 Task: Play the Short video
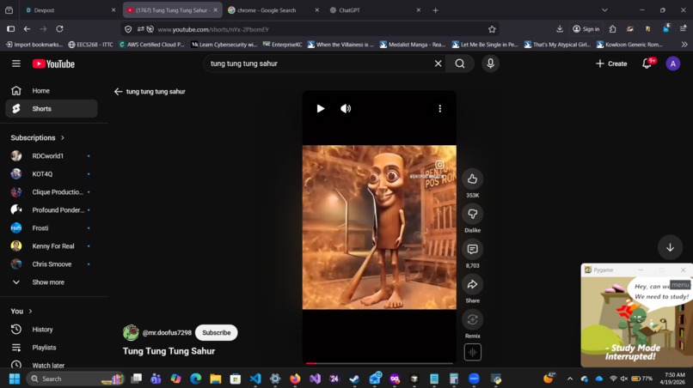(x=321, y=108)
